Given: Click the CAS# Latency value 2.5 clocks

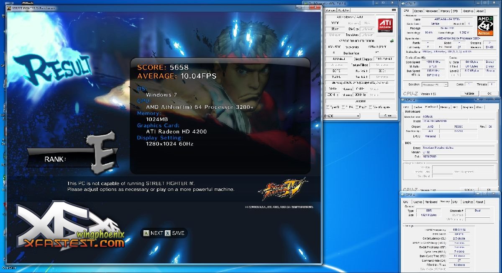Looking at the screenshot, I should (x=459, y=238).
